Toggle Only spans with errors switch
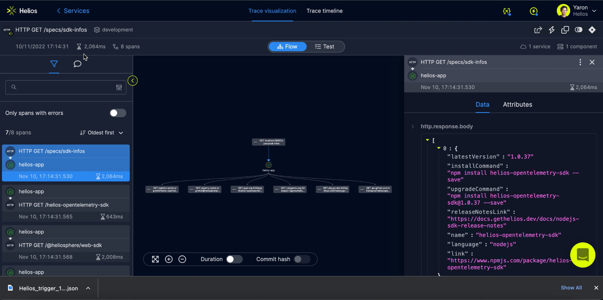 [x=118, y=113]
